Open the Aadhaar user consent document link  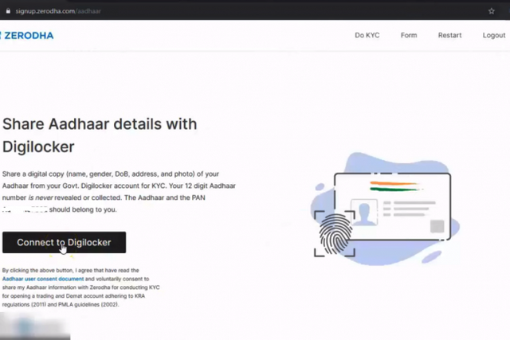(x=43, y=279)
